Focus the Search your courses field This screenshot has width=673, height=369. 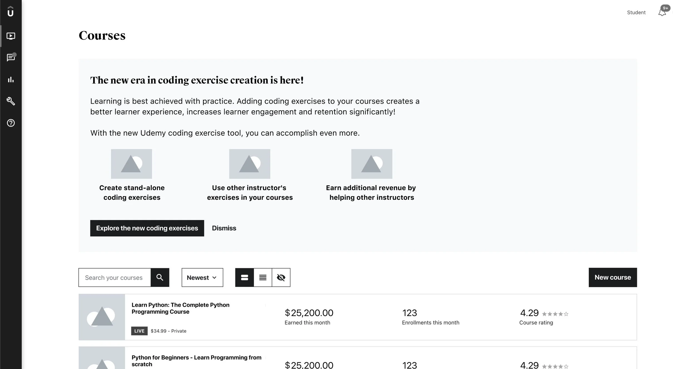point(115,277)
